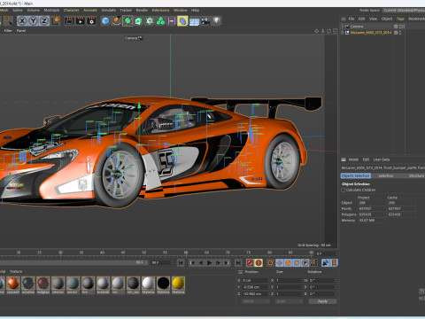This screenshot has height=319, width=425.
Task: Click the green spheres array icon
Action: [x=161, y=21]
